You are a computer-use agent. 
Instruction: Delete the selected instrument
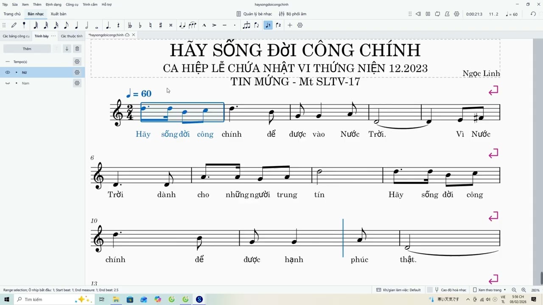click(x=77, y=49)
